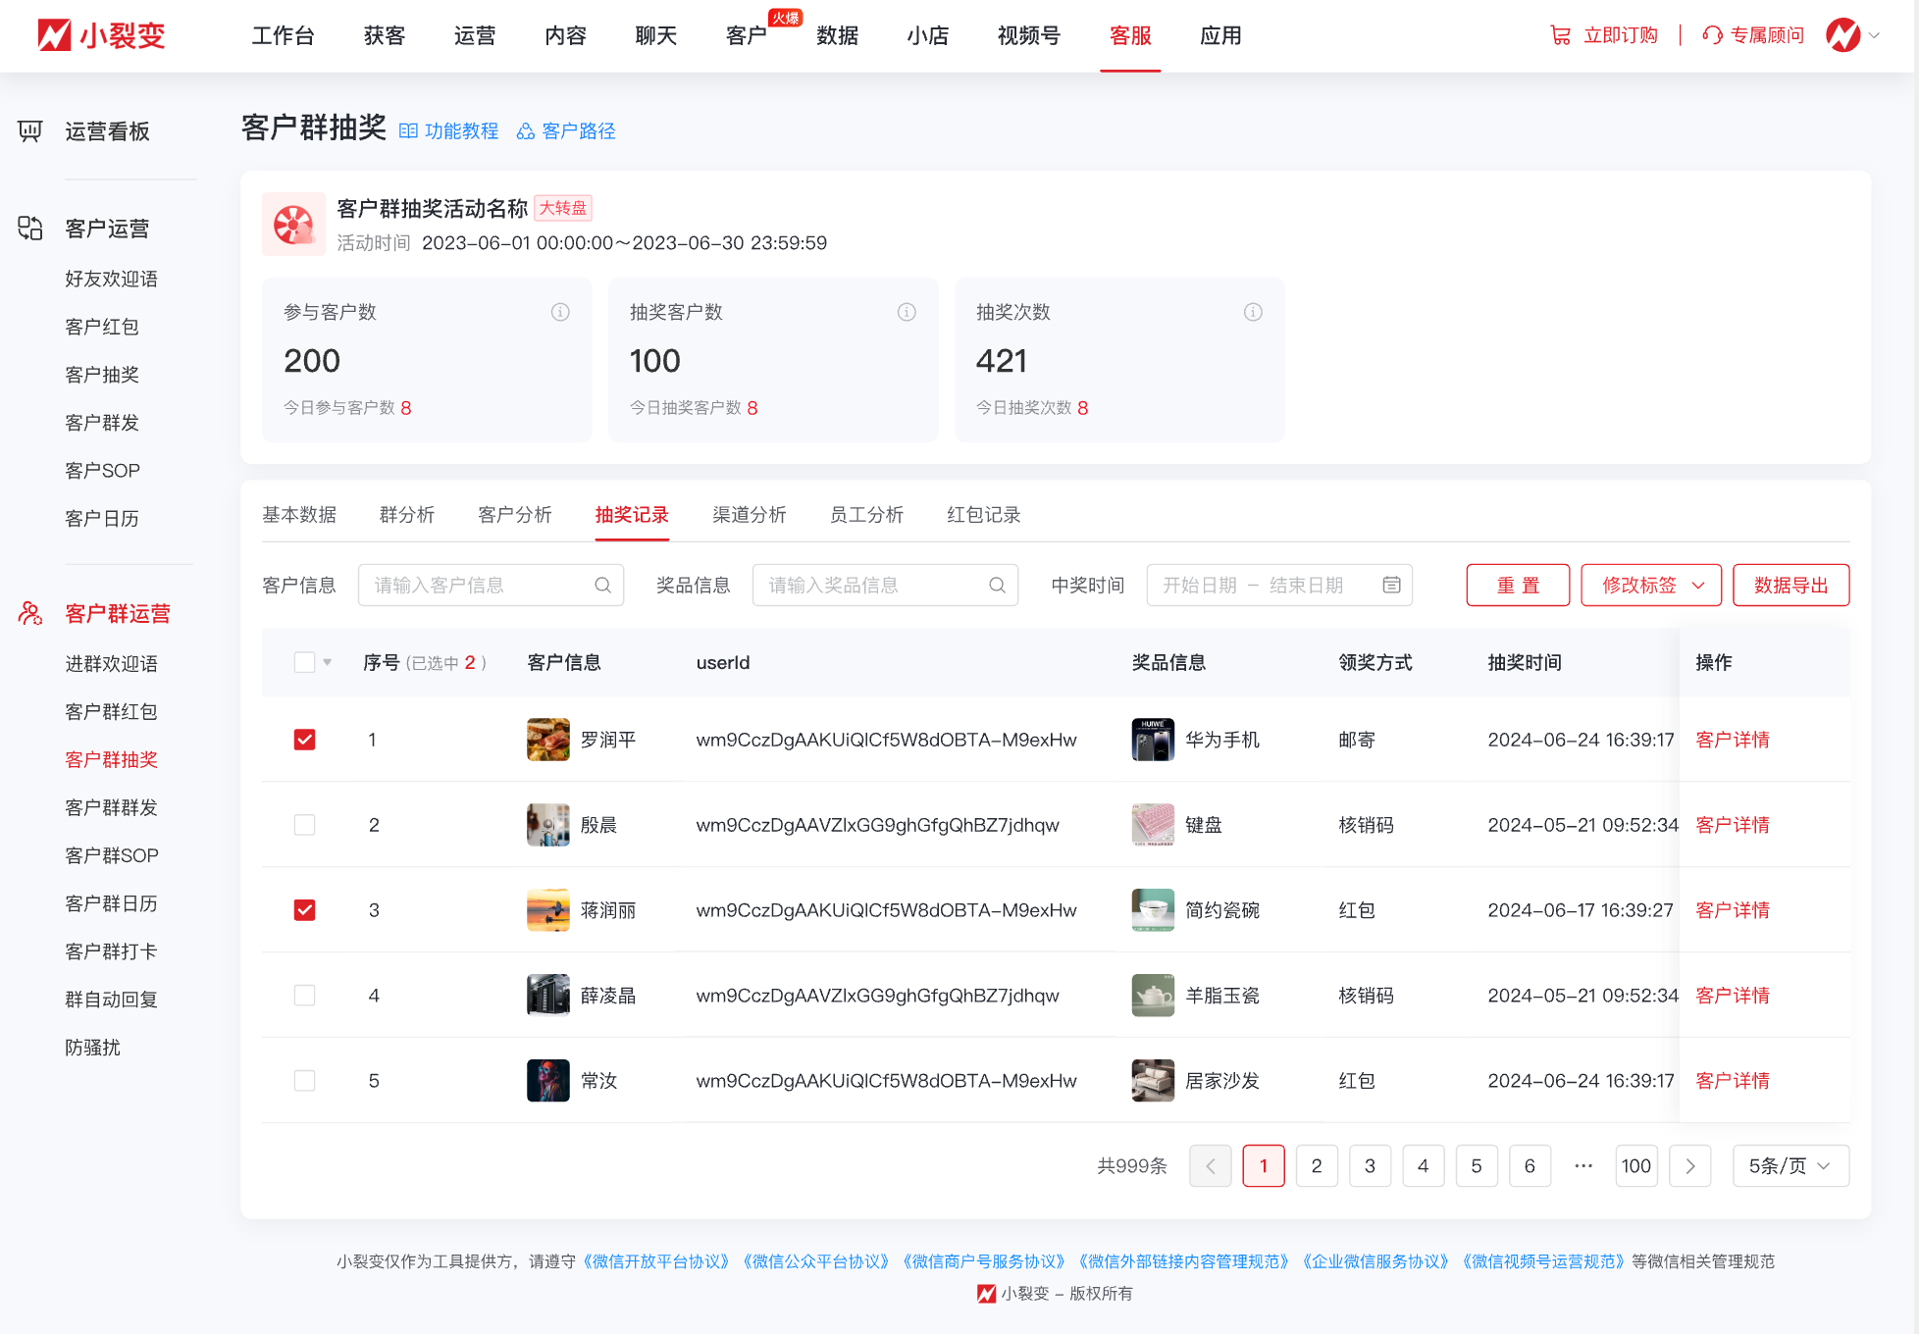Switch to the 员工分析 tab

tap(867, 515)
